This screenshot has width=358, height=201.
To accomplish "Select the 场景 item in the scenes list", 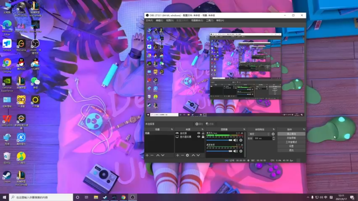I will tap(159, 133).
